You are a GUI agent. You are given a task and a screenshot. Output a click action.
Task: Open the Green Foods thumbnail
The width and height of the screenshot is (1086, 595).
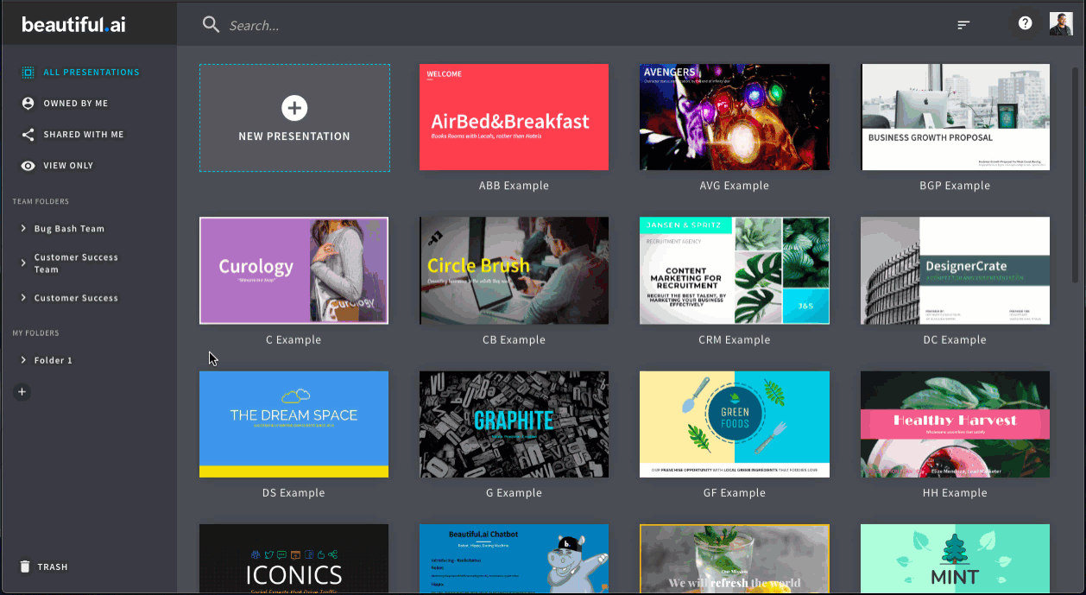tap(735, 424)
